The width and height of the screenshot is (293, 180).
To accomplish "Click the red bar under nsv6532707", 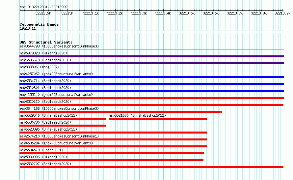I will [x=151, y=167].
